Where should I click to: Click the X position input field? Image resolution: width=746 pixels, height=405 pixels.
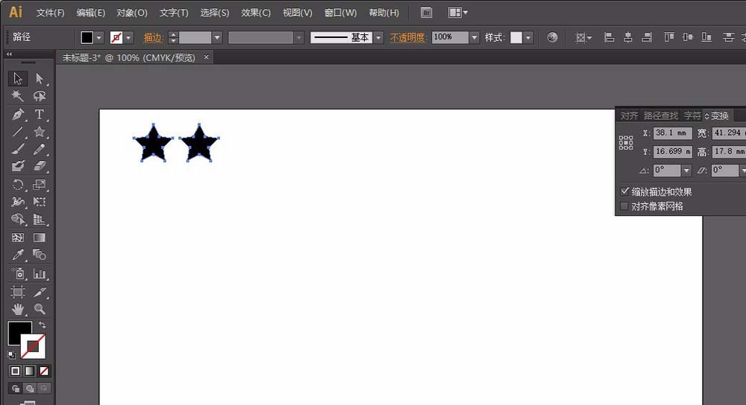(672, 133)
